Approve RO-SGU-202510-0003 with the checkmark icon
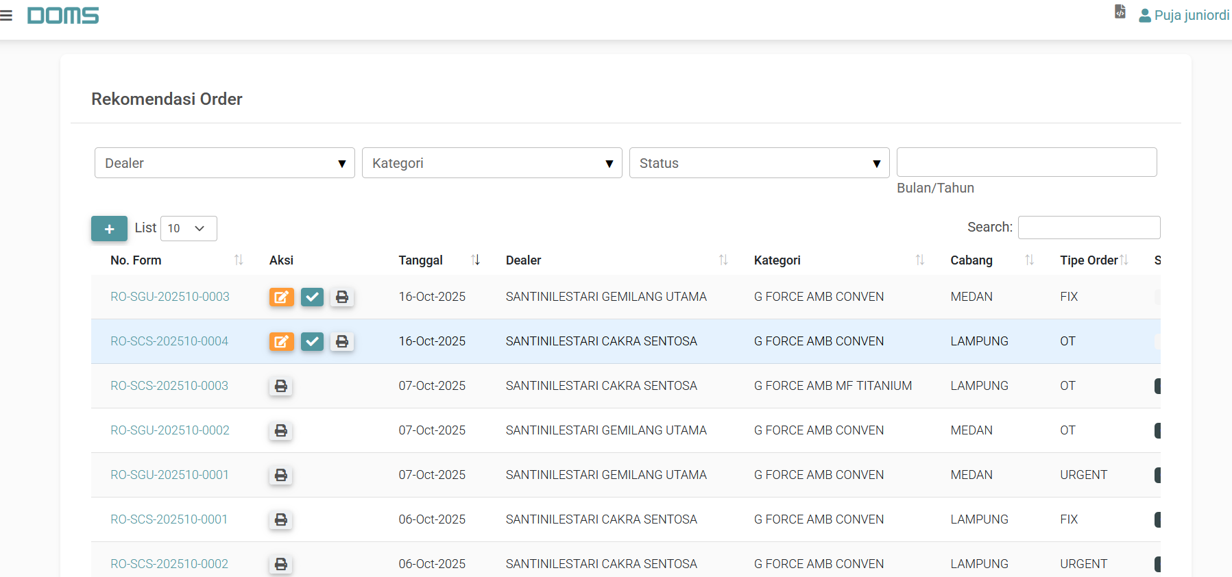The height and width of the screenshot is (577, 1232). (312, 297)
